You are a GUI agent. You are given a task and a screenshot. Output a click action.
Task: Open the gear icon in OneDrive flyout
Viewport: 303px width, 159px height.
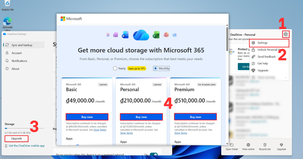(286, 34)
